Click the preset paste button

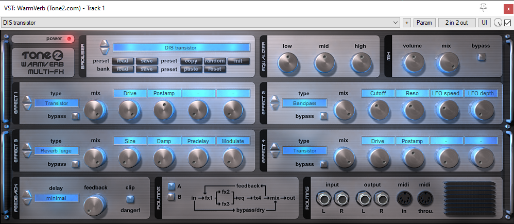pos(192,69)
